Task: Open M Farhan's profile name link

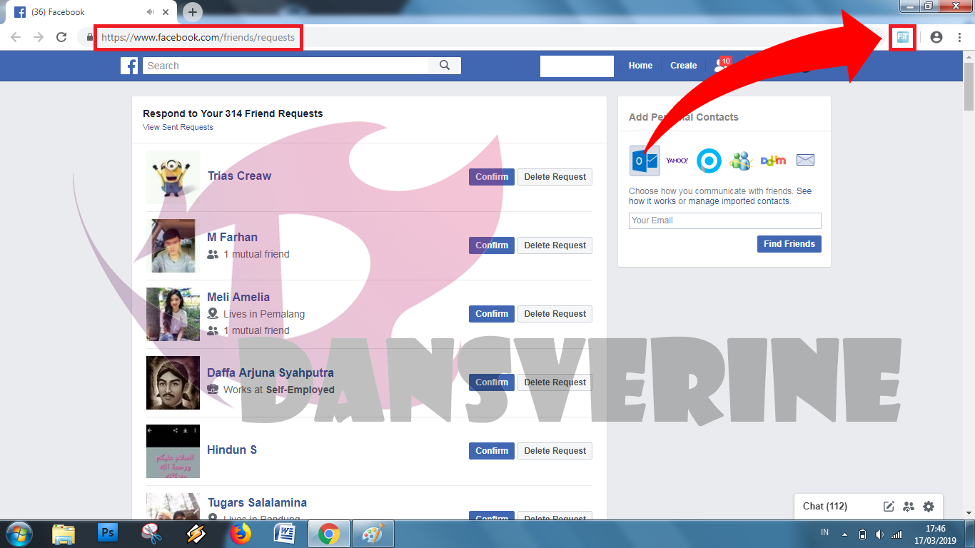Action: click(x=232, y=237)
